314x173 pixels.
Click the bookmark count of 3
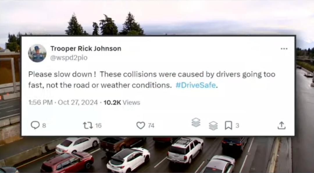pos(237,126)
